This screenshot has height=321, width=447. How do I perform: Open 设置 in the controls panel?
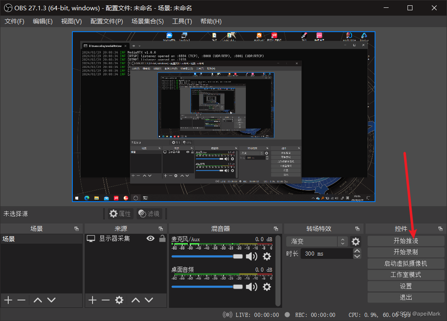(x=405, y=286)
